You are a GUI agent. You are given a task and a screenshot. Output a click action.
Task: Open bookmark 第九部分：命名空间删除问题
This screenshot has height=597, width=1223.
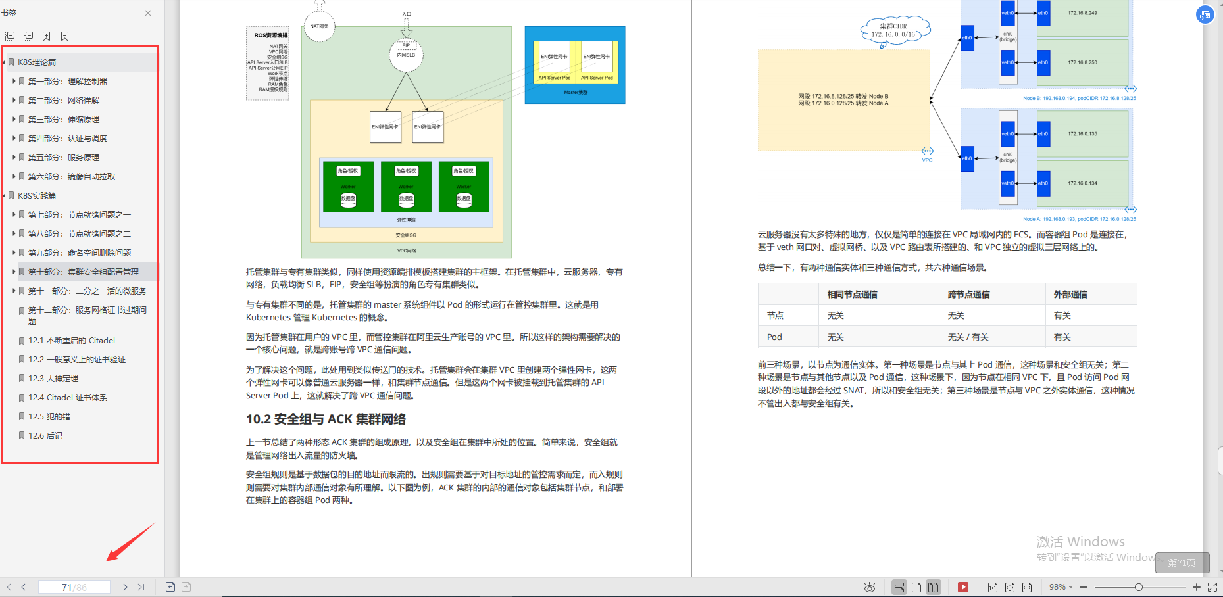tap(80, 253)
